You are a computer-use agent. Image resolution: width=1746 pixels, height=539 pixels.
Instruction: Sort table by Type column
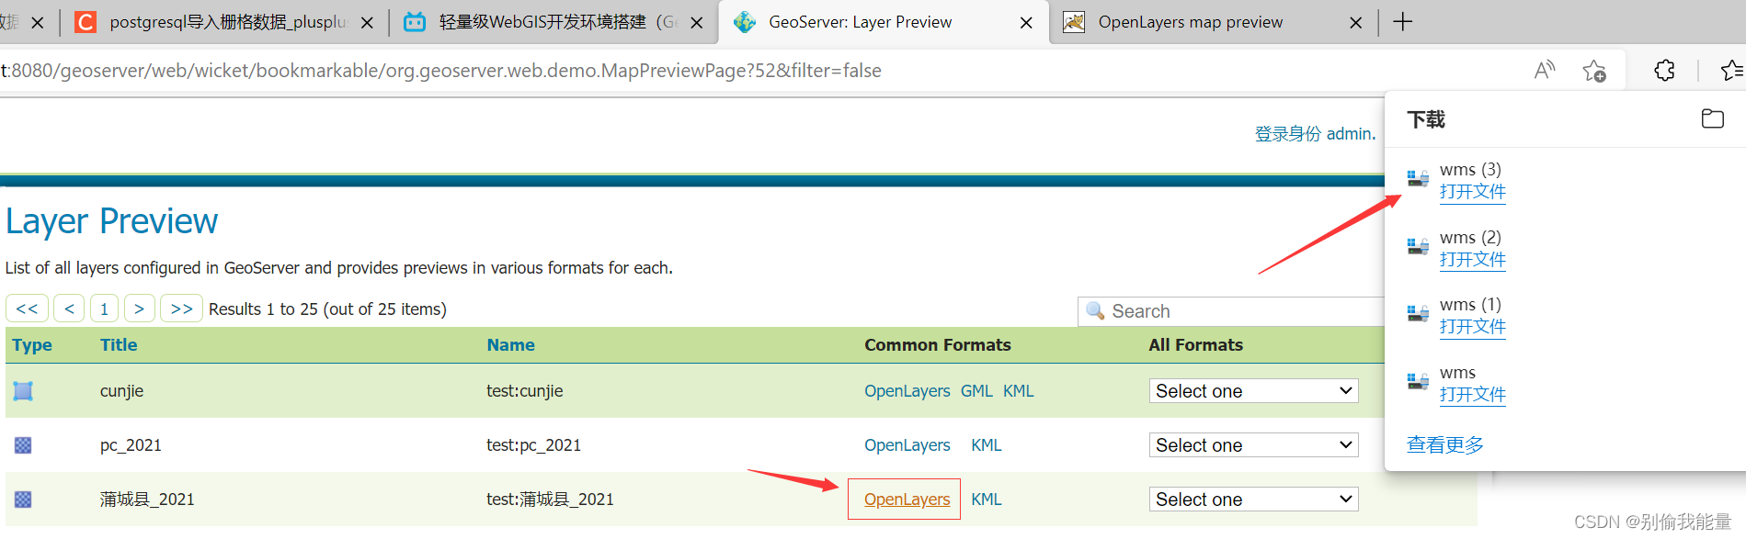pyautogui.click(x=32, y=345)
